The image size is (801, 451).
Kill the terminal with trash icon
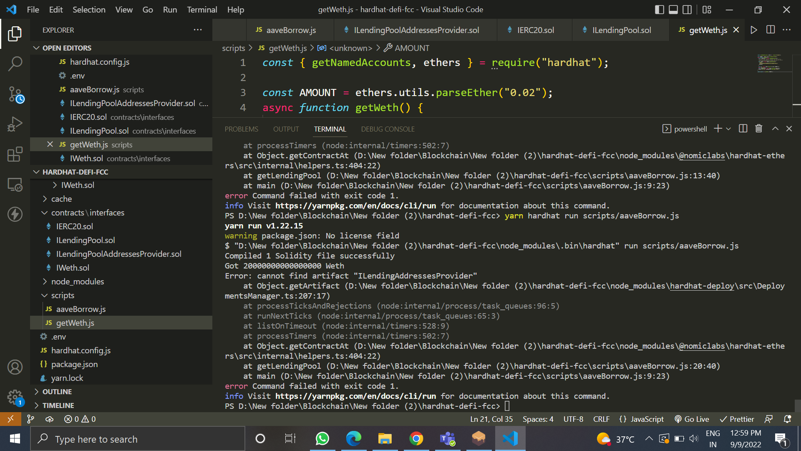[x=759, y=129]
